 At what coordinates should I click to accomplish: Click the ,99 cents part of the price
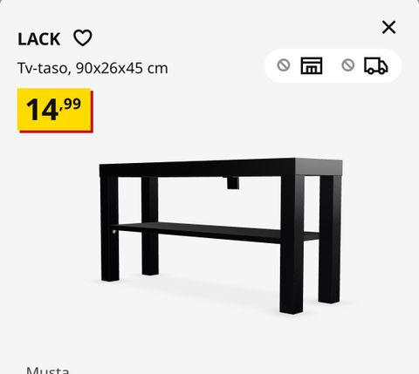(x=71, y=104)
